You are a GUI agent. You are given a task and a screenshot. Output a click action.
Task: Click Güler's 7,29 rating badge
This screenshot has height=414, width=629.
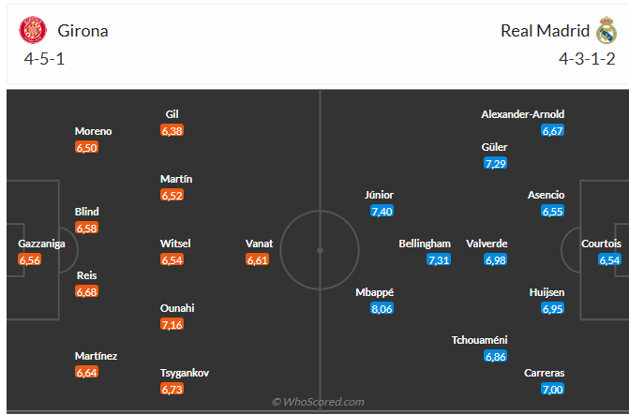pos(495,164)
